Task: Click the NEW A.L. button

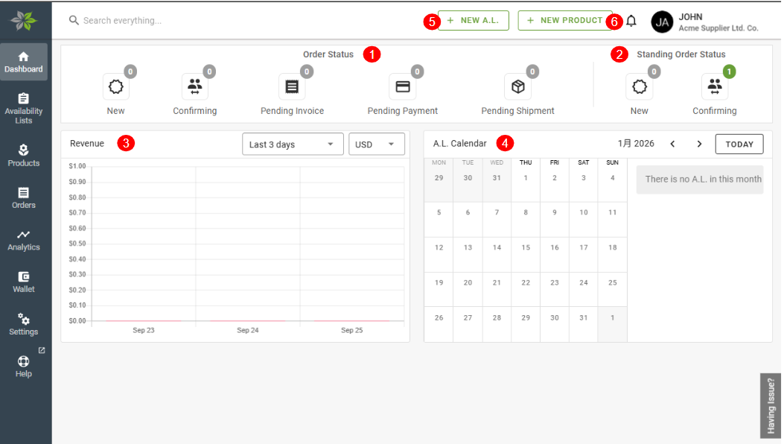Action: [474, 21]
